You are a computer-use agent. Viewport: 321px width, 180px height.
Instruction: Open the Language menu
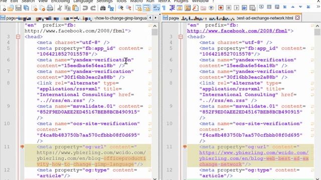click(x=83, y=1)
